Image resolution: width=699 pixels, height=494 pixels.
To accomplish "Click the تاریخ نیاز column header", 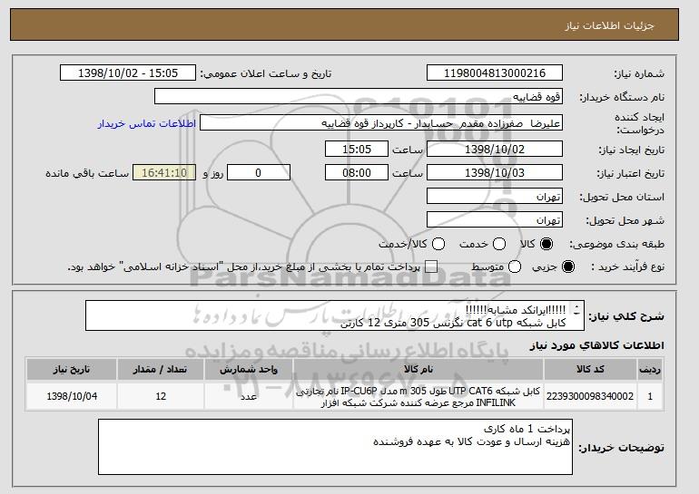I will [72, 370].
